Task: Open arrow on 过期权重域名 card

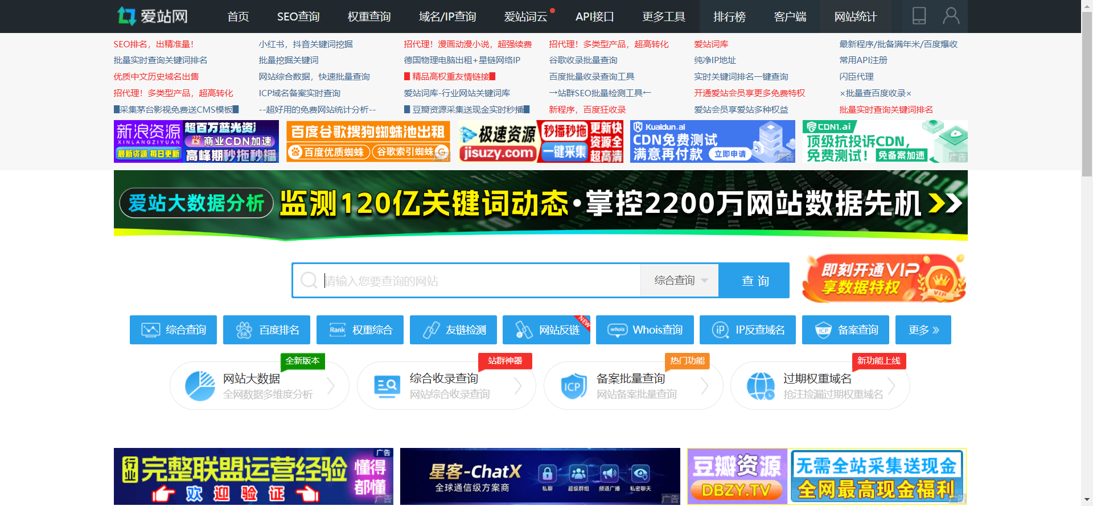Action: 891,386
